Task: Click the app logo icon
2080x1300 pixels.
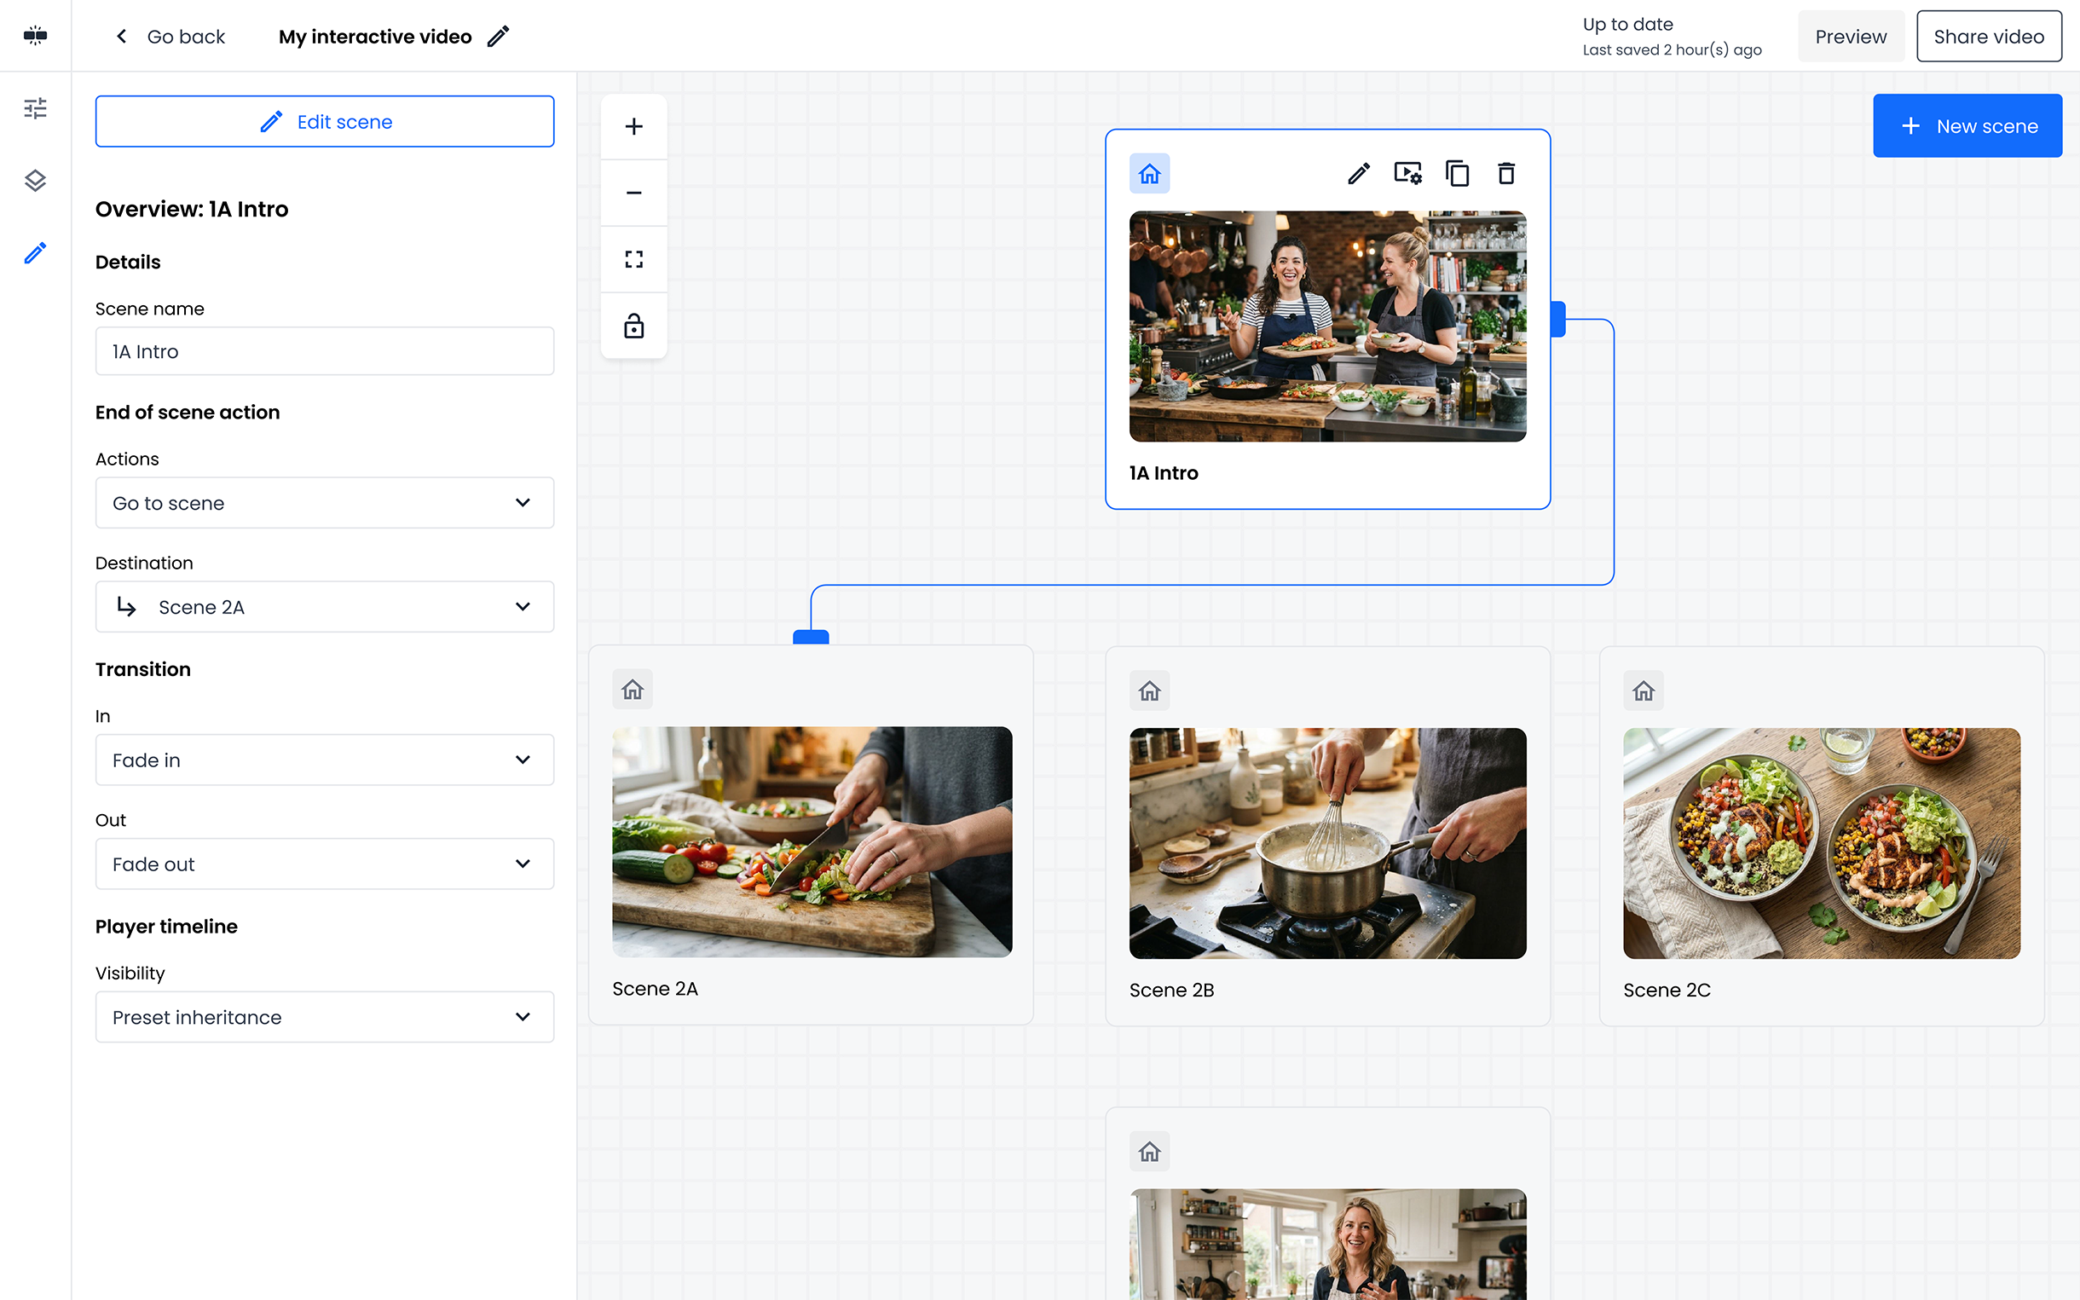Action: [x=35, y=35]
